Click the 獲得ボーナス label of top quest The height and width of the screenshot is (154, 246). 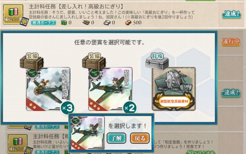(x=44, y=23)
